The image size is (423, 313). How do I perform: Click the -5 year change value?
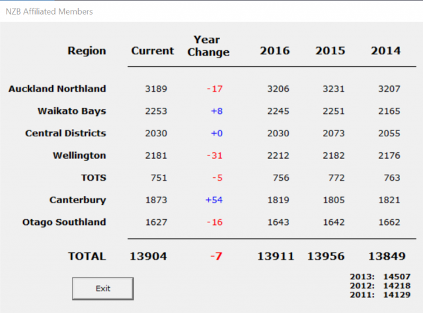pos(217,178)
